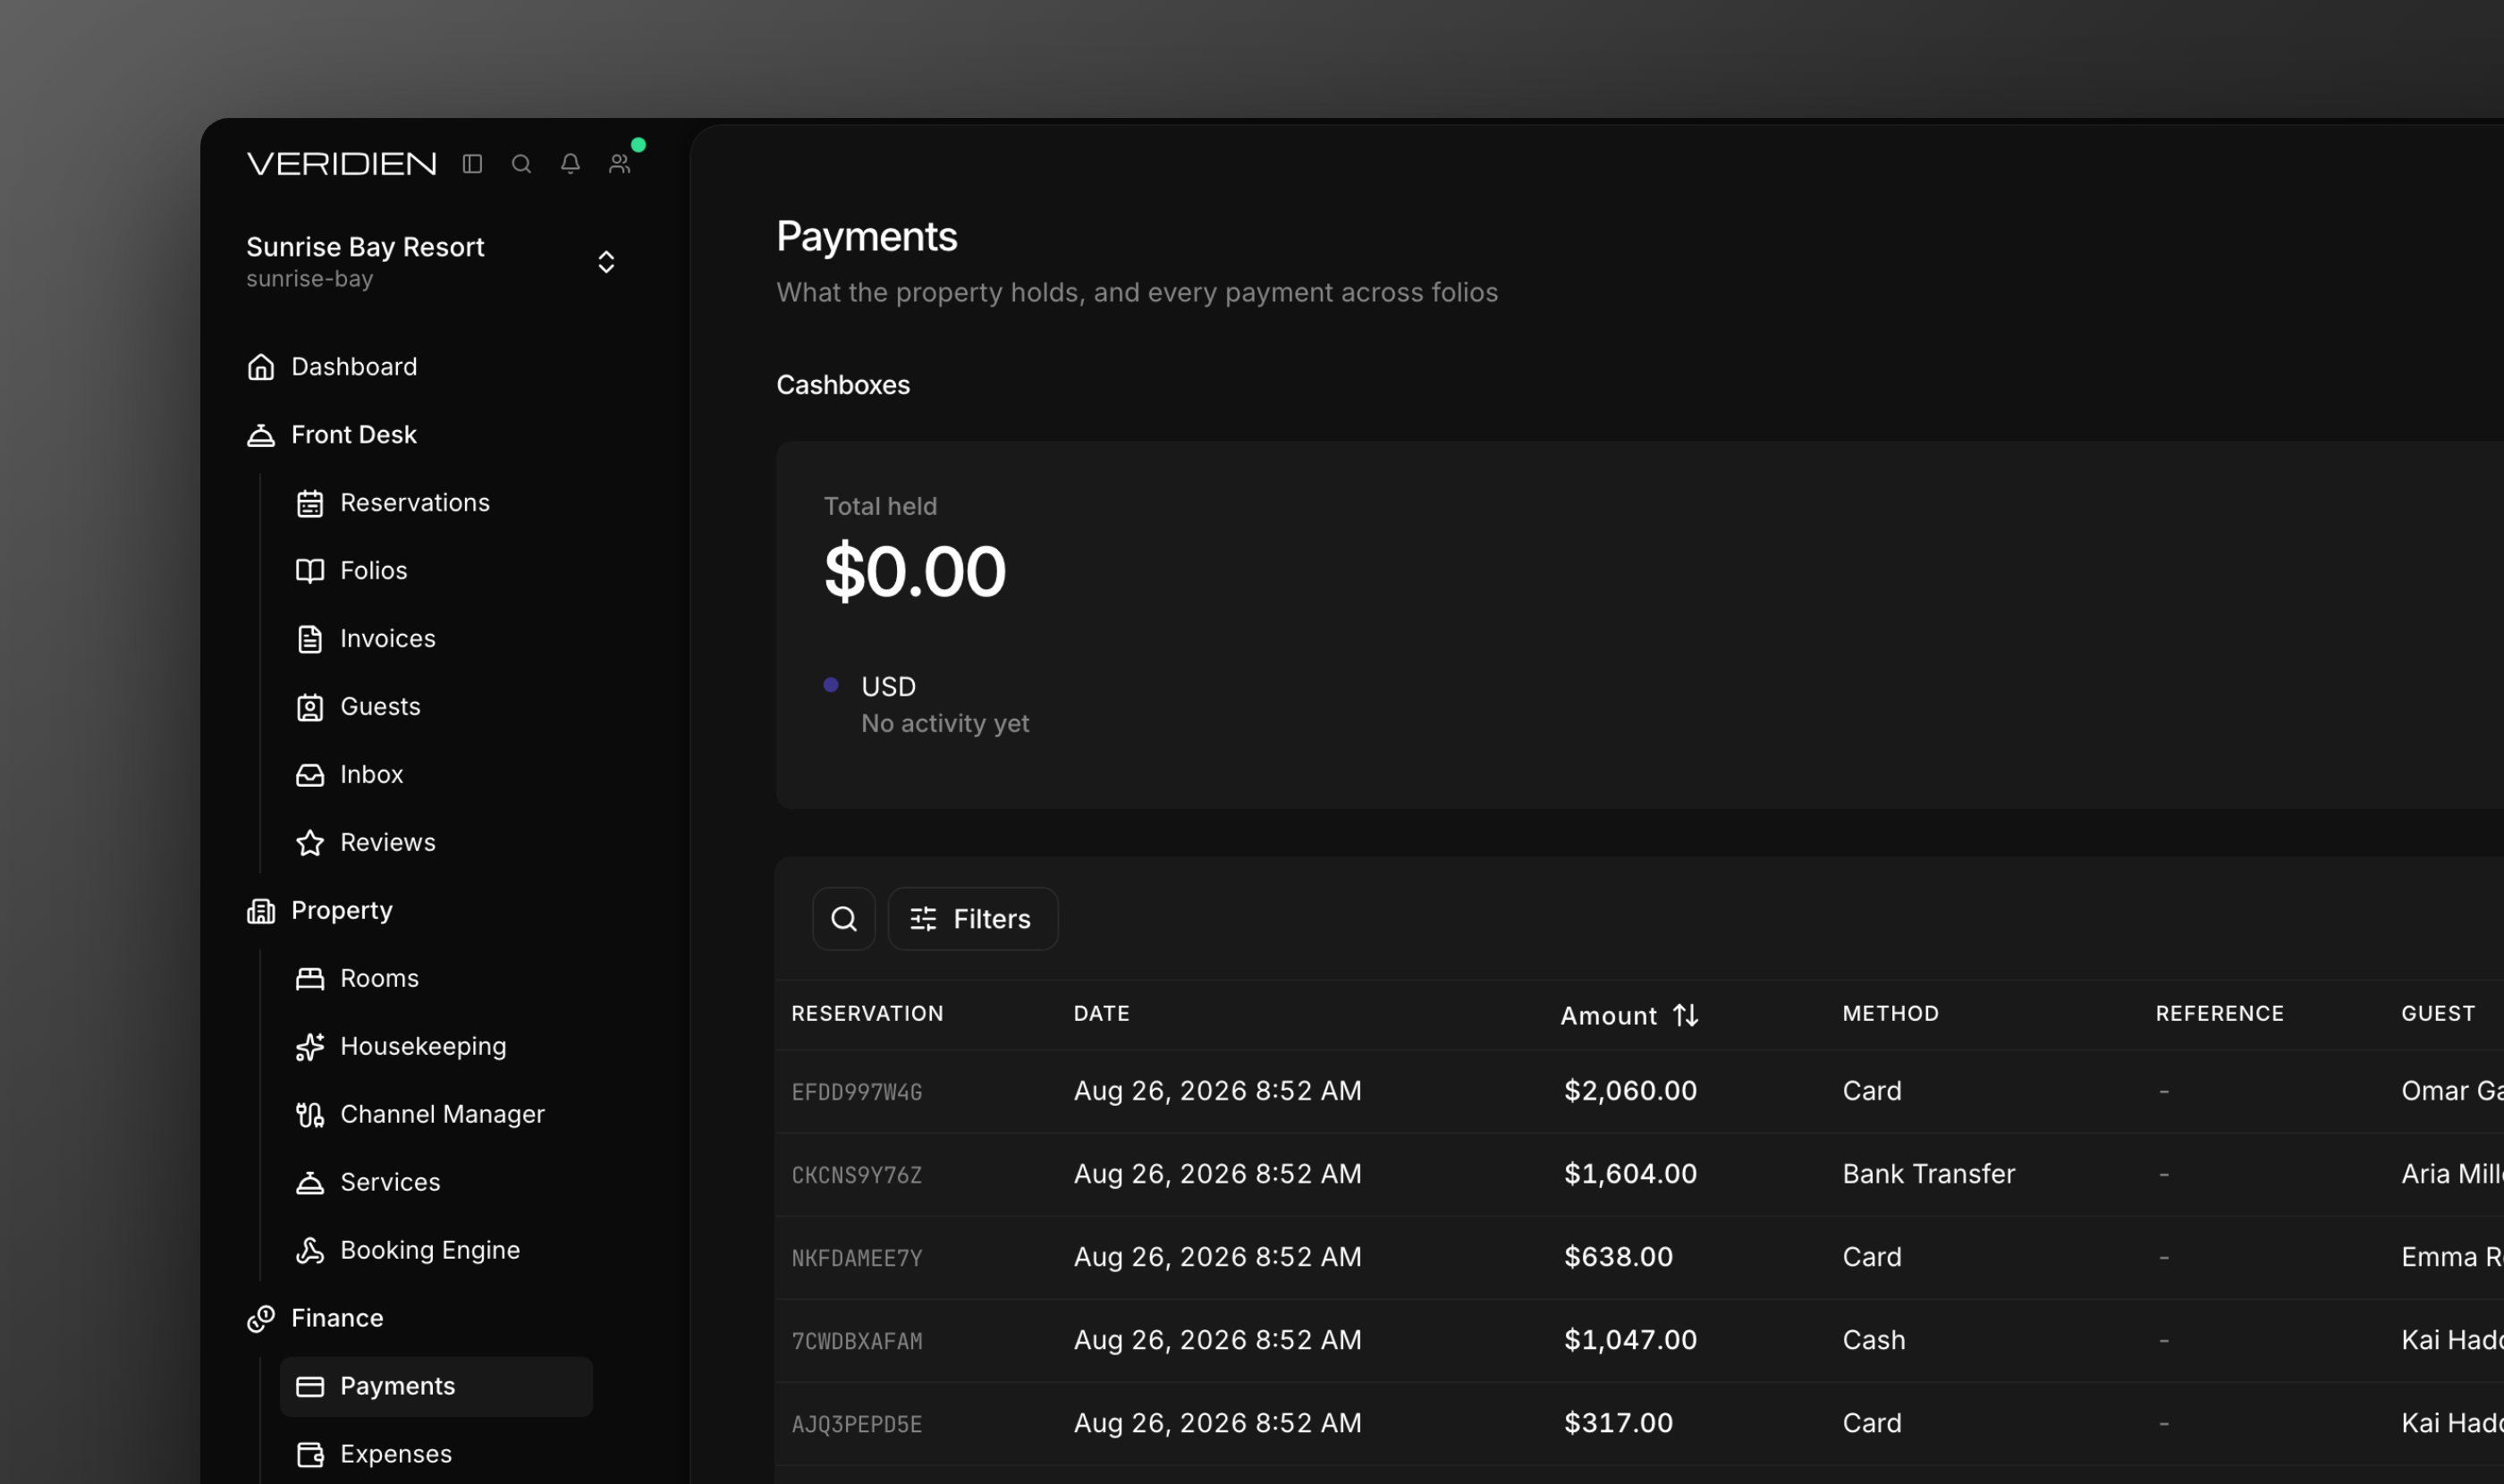Click the Invoices document icon
Screen dimensions: 2504x1484
[310, 639]
